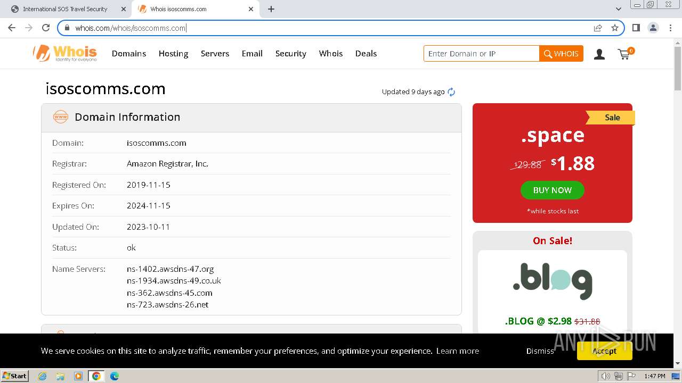The width and height of the screenshot is (682, 383).
Task: Close the International SOS Travel Security tab
Action: (124, 9)
